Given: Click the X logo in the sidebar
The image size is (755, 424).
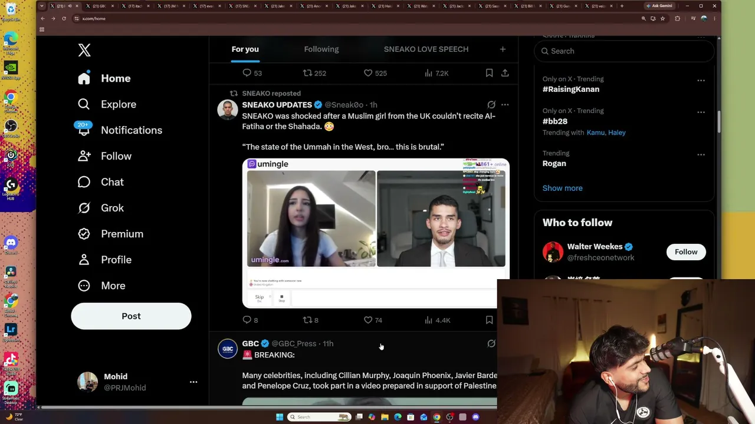Looking at the screenshot, I should pos(84,50).
